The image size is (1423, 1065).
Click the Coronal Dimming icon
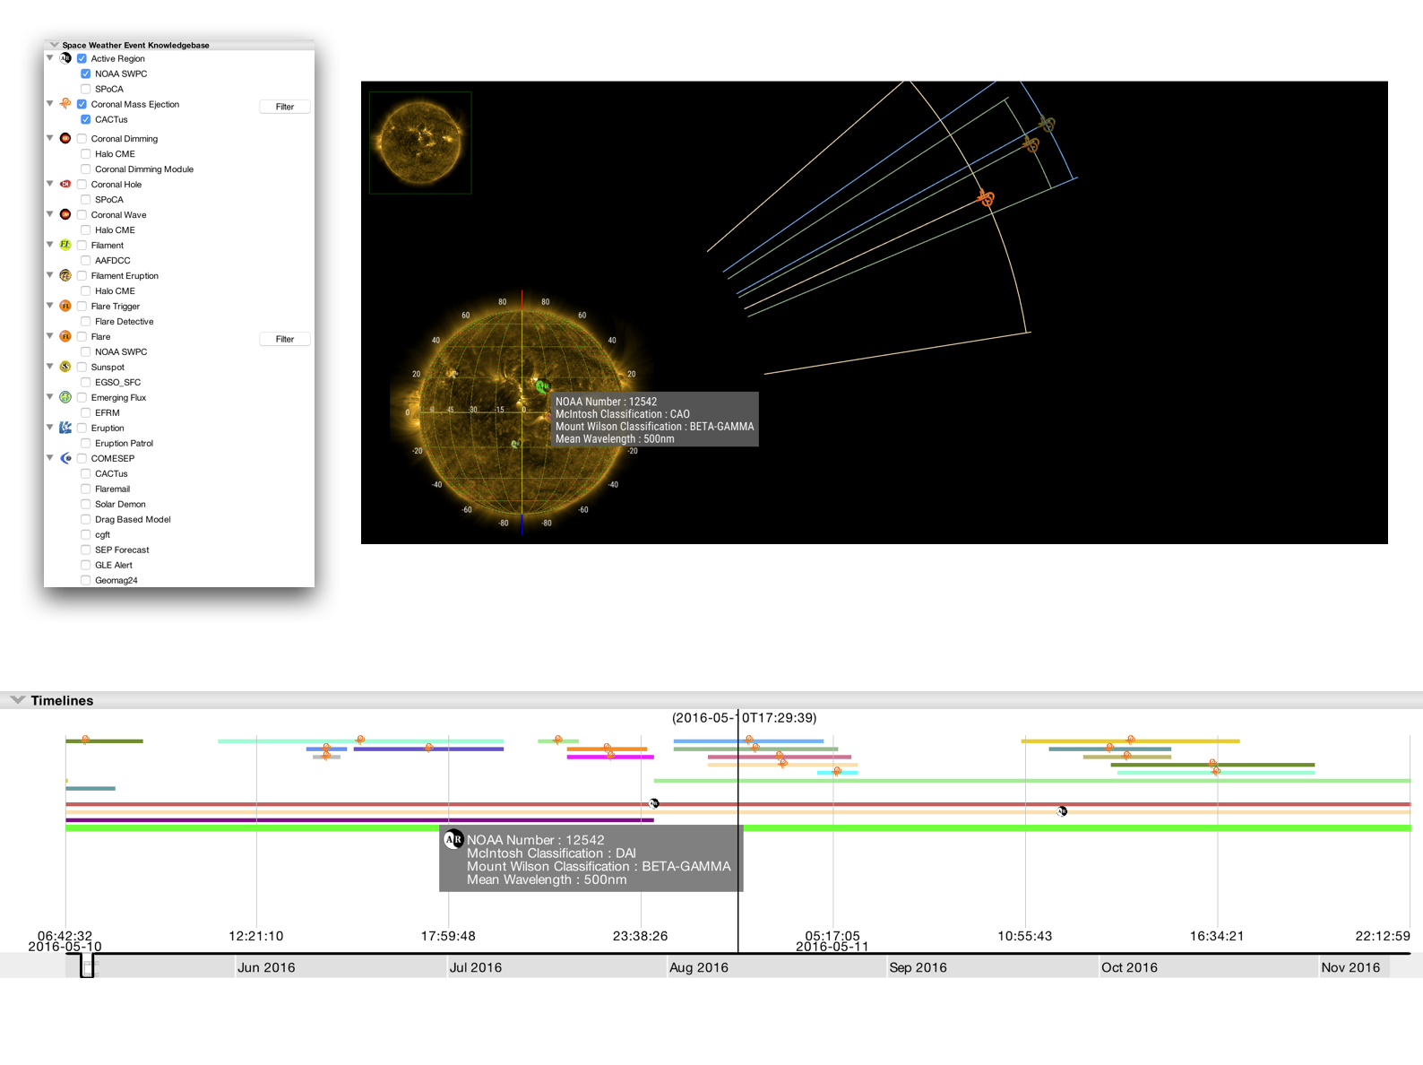(x=65, y=138)
